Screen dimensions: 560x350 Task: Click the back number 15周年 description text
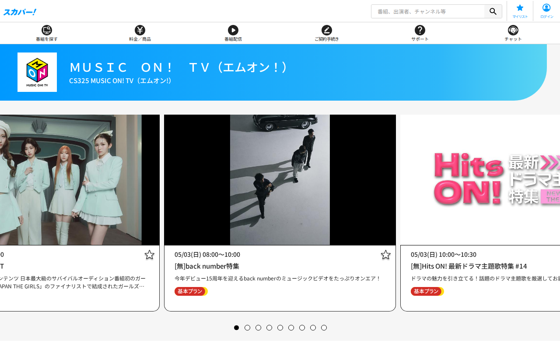pyautogui.click(x=278, y=278)
